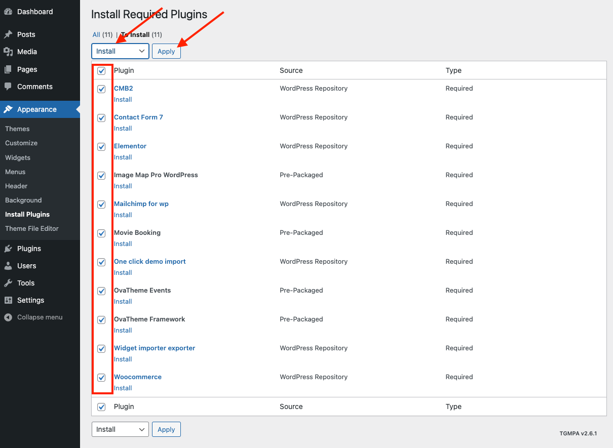Click the Posts pushpin icon
Image resolution: width=613 pixels, height=448 pixels.
(8, 34)
